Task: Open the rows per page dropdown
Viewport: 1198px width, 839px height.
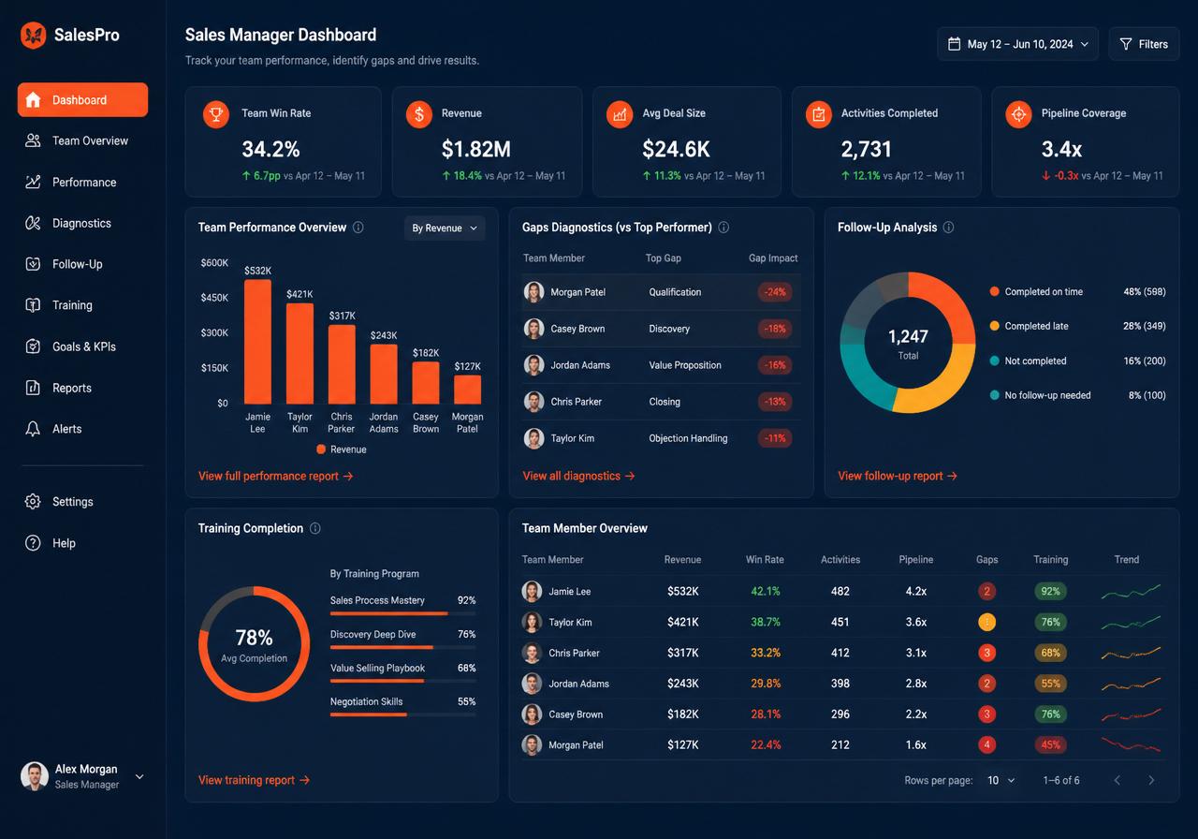Action: click(1001, 780)
